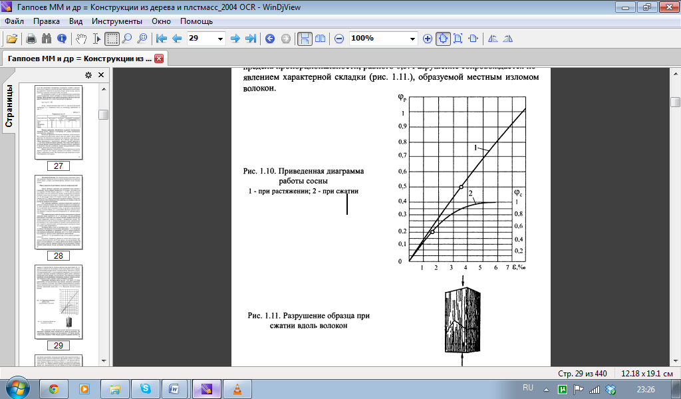
Task: Open the Файл menu
Action: (15, 21)
